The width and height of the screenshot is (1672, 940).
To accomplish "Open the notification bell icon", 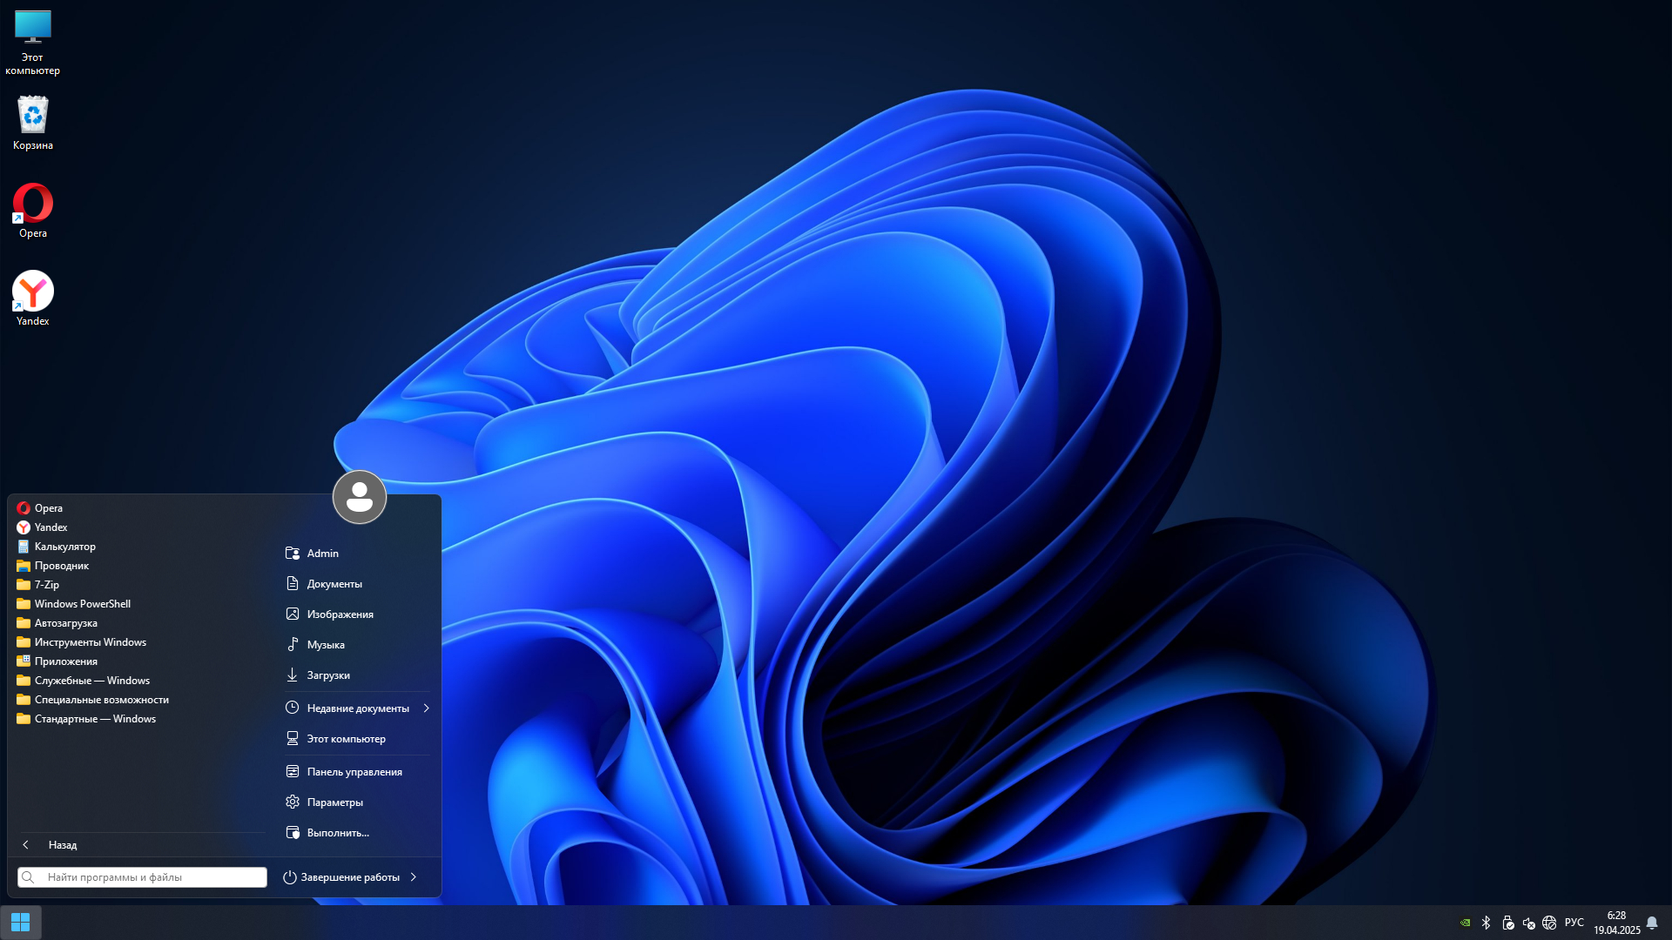I will pyautogui.click(x=1652, y=923).
